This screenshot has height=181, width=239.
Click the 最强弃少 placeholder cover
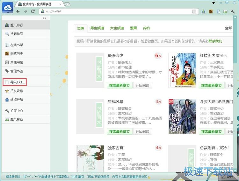click(x=91, y=70)
